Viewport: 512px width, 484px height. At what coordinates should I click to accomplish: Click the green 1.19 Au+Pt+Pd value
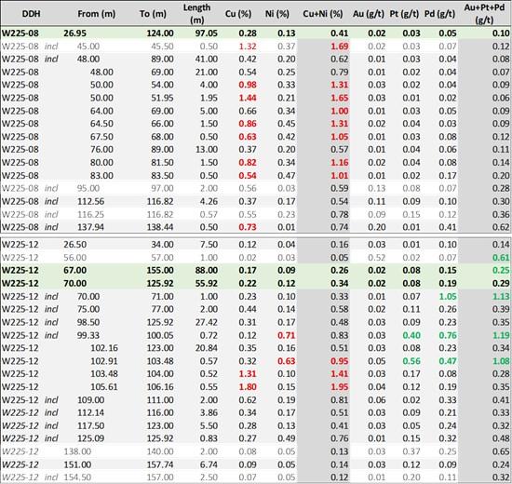[501, 335]
